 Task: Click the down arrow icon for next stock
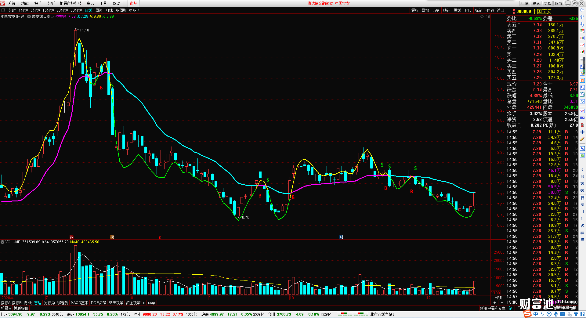click(x=582, y=24)
